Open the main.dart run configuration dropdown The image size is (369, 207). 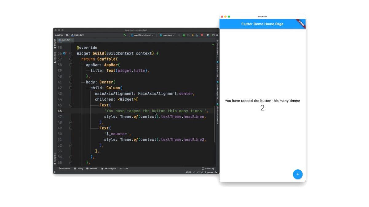[167, 35]
